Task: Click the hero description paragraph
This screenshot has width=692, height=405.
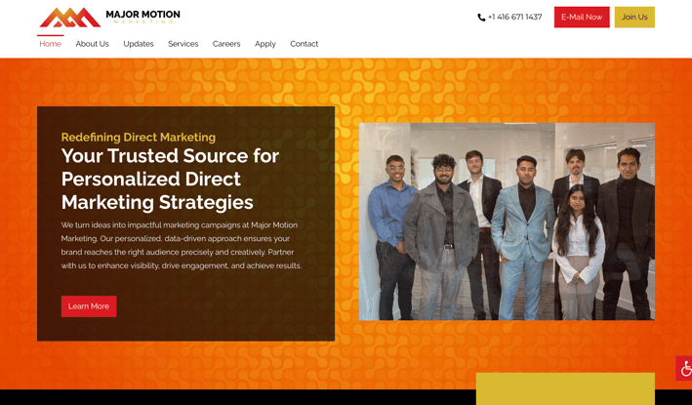Action: click(182, 245)
